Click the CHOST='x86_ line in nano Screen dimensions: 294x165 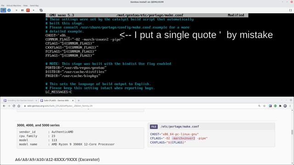pyautogui.click(x=57, y=35)
